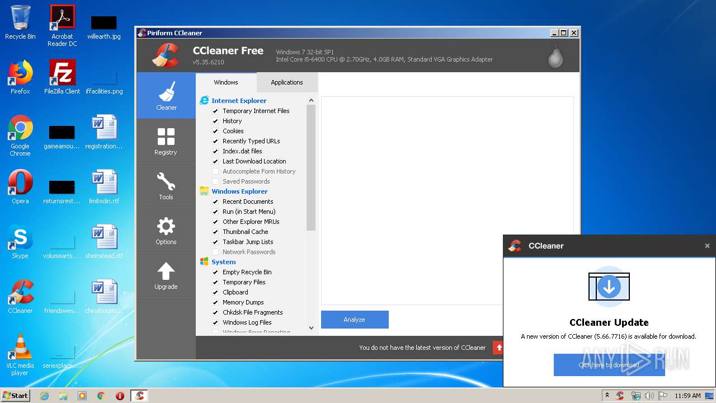The height and width of the screenshot is (403, 716).
Task: Click the CCleaner broom logo in header
Action: point(166,55)
